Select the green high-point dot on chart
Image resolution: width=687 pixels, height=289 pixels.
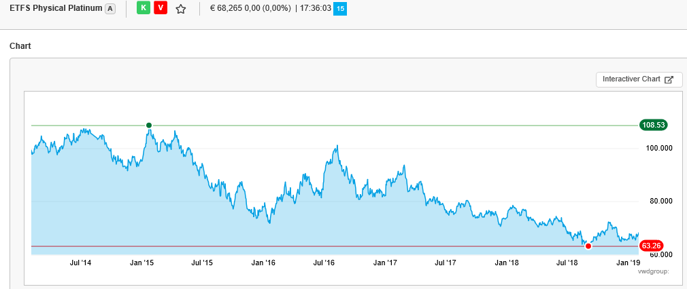[149, 125]
